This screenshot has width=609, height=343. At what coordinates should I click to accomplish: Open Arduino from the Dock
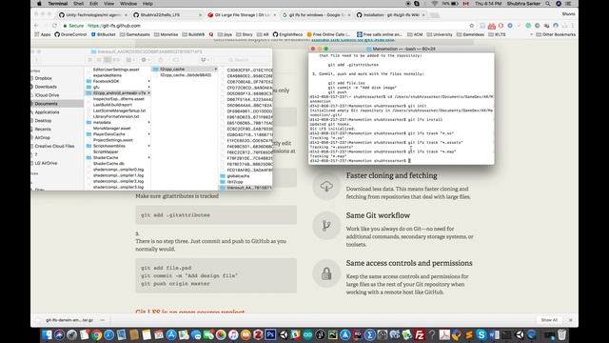click(308, 334)
